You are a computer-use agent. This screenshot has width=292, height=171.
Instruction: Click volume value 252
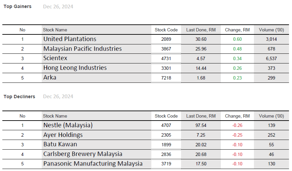tap(271, 135)
